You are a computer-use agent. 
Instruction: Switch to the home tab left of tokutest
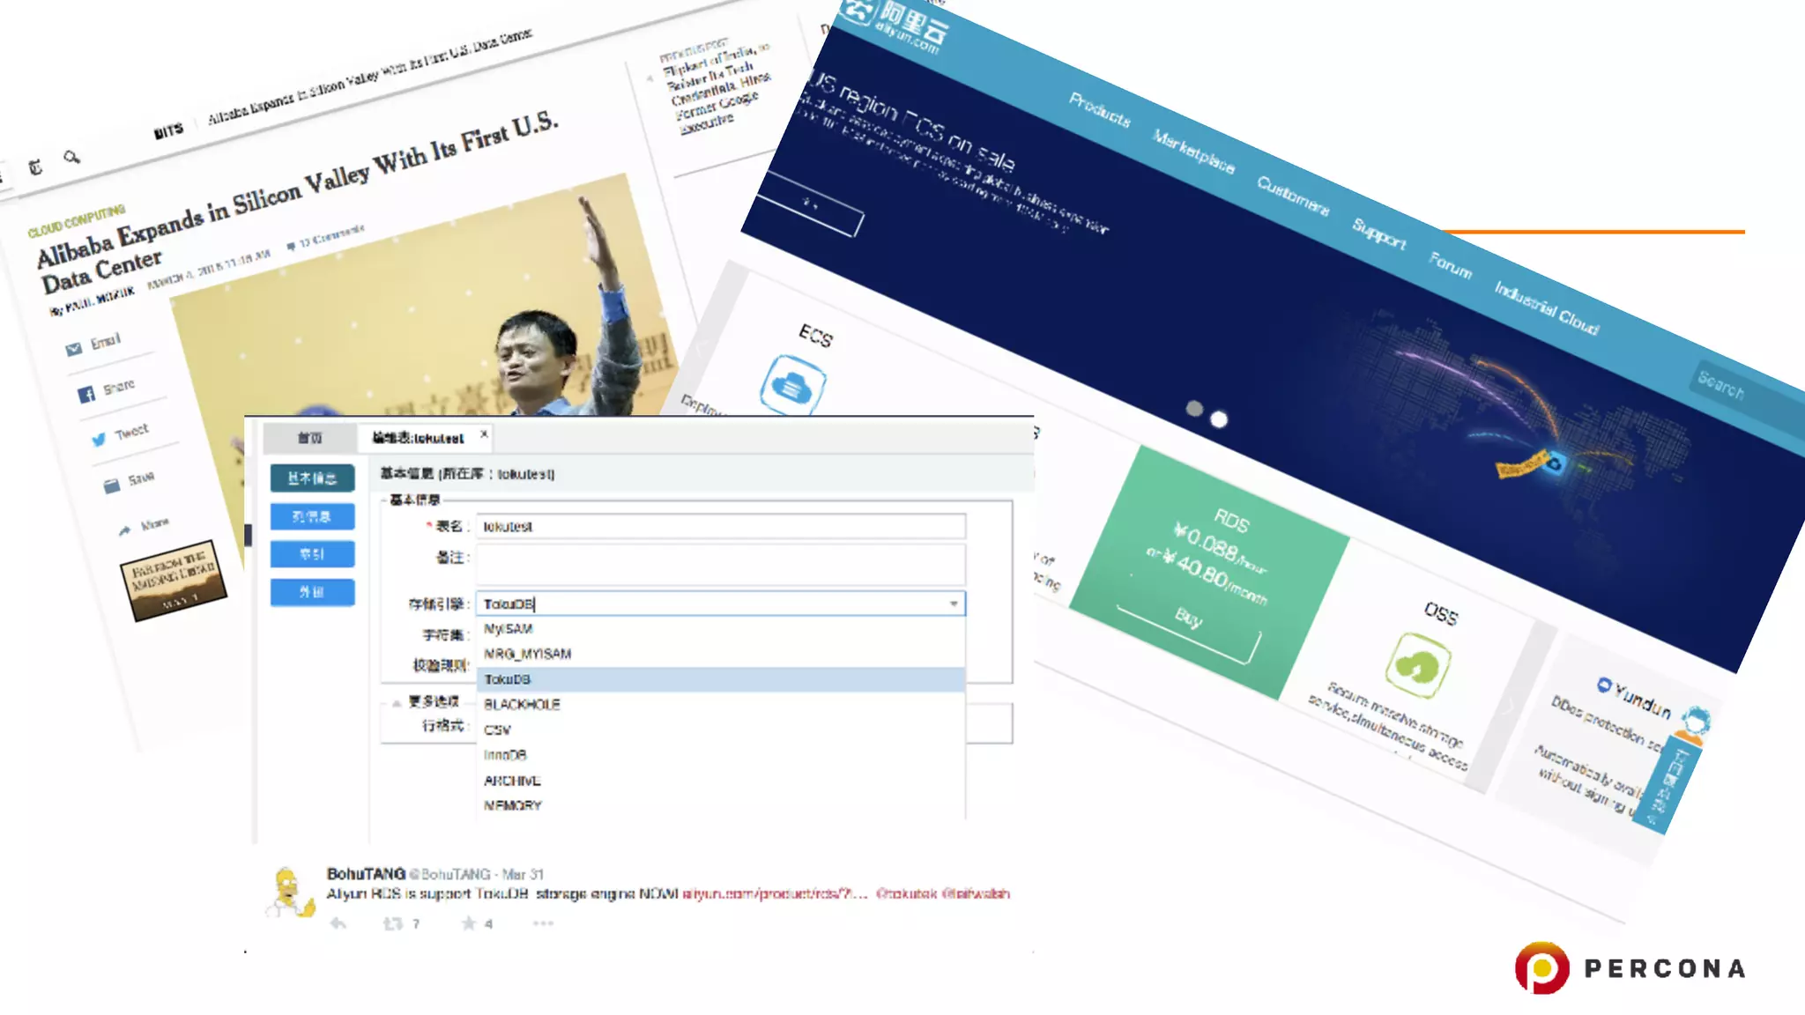point(309,438)
